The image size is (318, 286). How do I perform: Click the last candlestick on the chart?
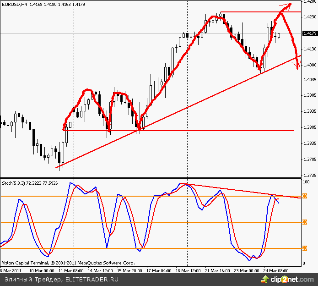click(x=279, y=35)
